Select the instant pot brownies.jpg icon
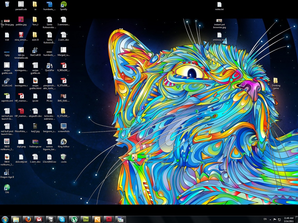The height and width of the screenshot is (223, 298). [219, 21]
